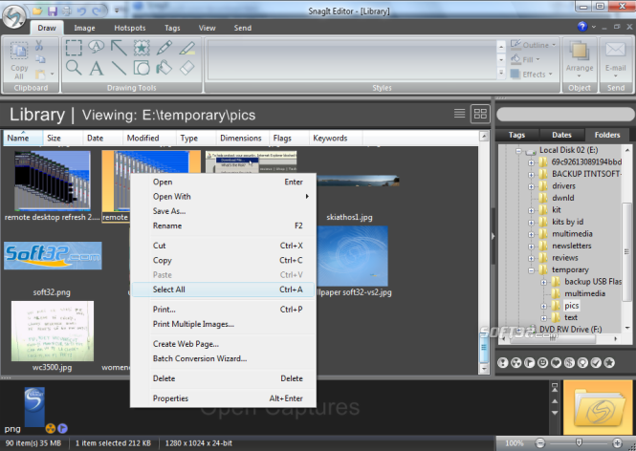
Task: Open the Outline dropdown
Action: pyautogui.click(x=533, y=45)
